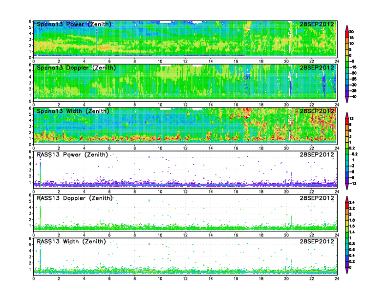The image size is (387, 299).
Task: Click the "2.4" label on bottom colorbar
Action: [352, 202]
